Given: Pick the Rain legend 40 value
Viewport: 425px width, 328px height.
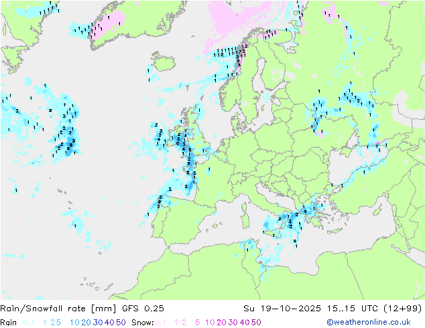Looking at the screenshot, I should coord(109,323).
